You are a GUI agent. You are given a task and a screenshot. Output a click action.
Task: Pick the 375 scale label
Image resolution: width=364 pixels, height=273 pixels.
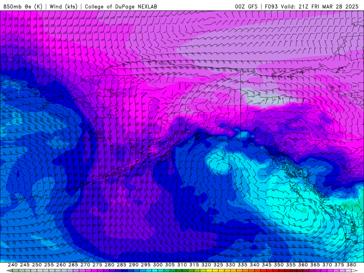coord(339,265)
